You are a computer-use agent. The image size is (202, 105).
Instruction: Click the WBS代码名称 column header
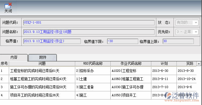pyautogui.click(x=93, y=64)
